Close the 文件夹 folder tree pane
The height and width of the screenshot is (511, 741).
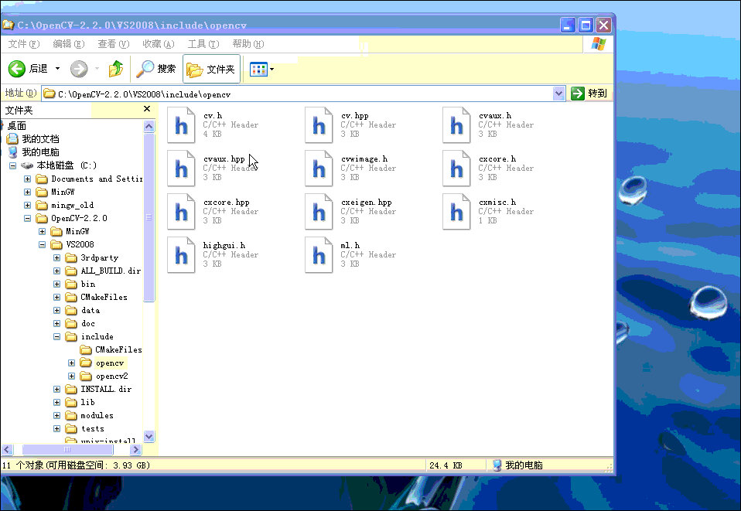point(147,109)
